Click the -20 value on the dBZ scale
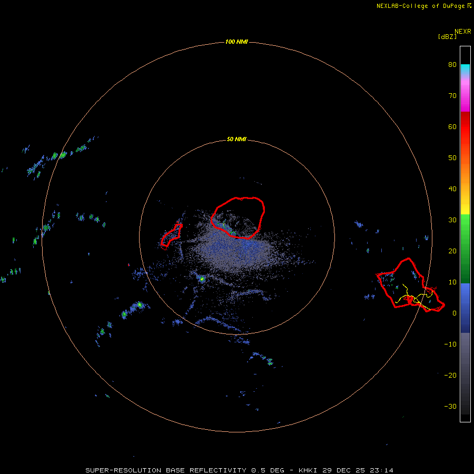This screenshot has width=474, height=474. [450, 376]
